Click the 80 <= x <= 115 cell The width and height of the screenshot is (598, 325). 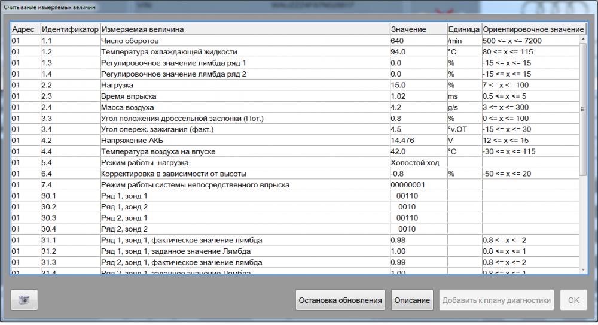pyautogui.click(x=530, y=51)
